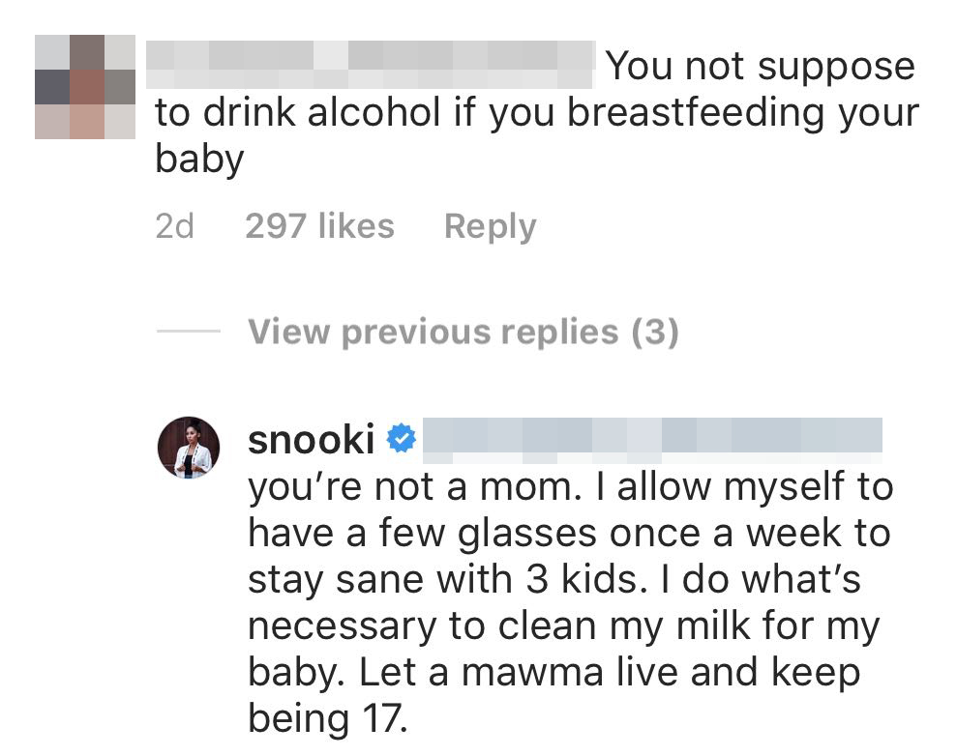Tap 'being 17.' at the reply's end
Viewport: 957px width, 756px height.
coord(329,717)
